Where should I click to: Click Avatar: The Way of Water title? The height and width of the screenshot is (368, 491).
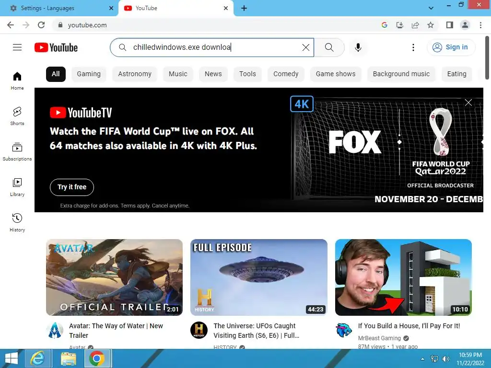116,331
